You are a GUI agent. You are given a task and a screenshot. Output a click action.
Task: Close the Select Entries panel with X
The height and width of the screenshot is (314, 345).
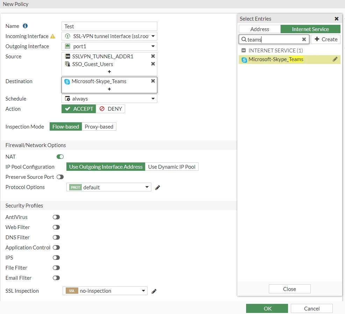pyautogui.click(x=336, y=19)
